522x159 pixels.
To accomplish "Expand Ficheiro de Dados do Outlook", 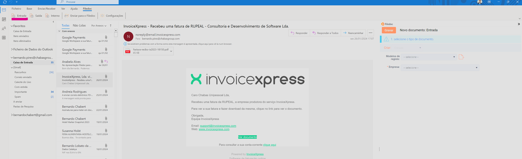I will (x=12, y=49).
